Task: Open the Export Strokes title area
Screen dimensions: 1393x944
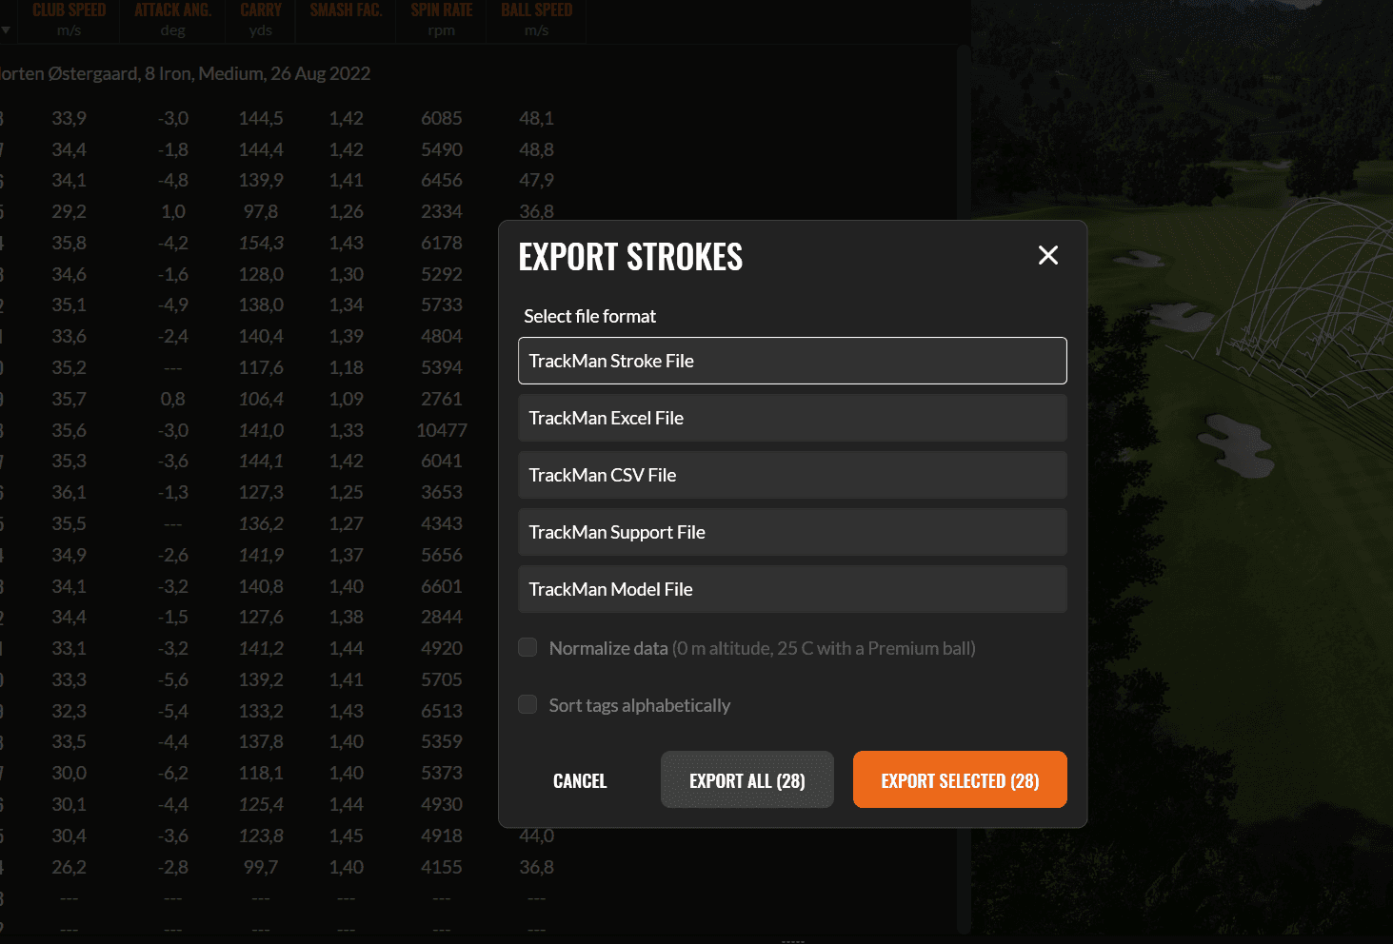Action: click(630, 256)
